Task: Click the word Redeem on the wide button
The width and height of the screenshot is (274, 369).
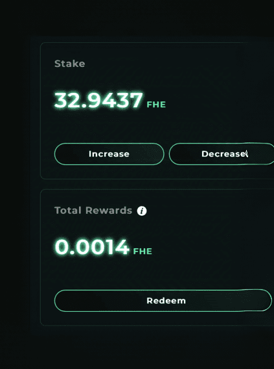Action: tap(166, 301)
